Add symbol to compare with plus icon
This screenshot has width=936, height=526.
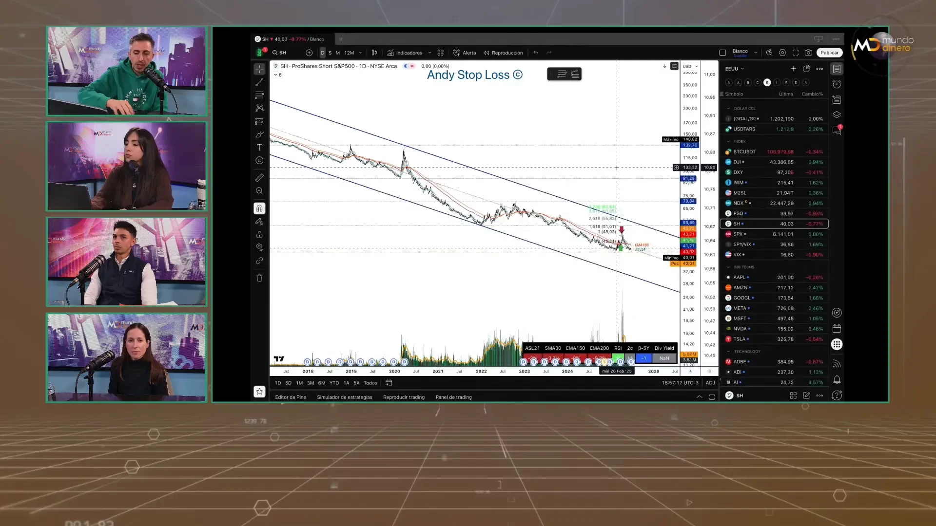coord(309,53)
